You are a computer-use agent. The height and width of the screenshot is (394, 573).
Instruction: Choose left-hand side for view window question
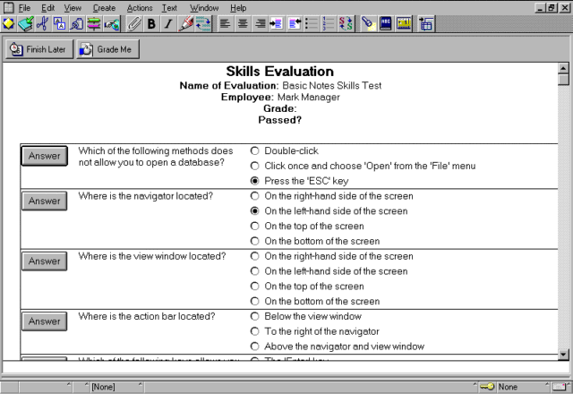254,271
